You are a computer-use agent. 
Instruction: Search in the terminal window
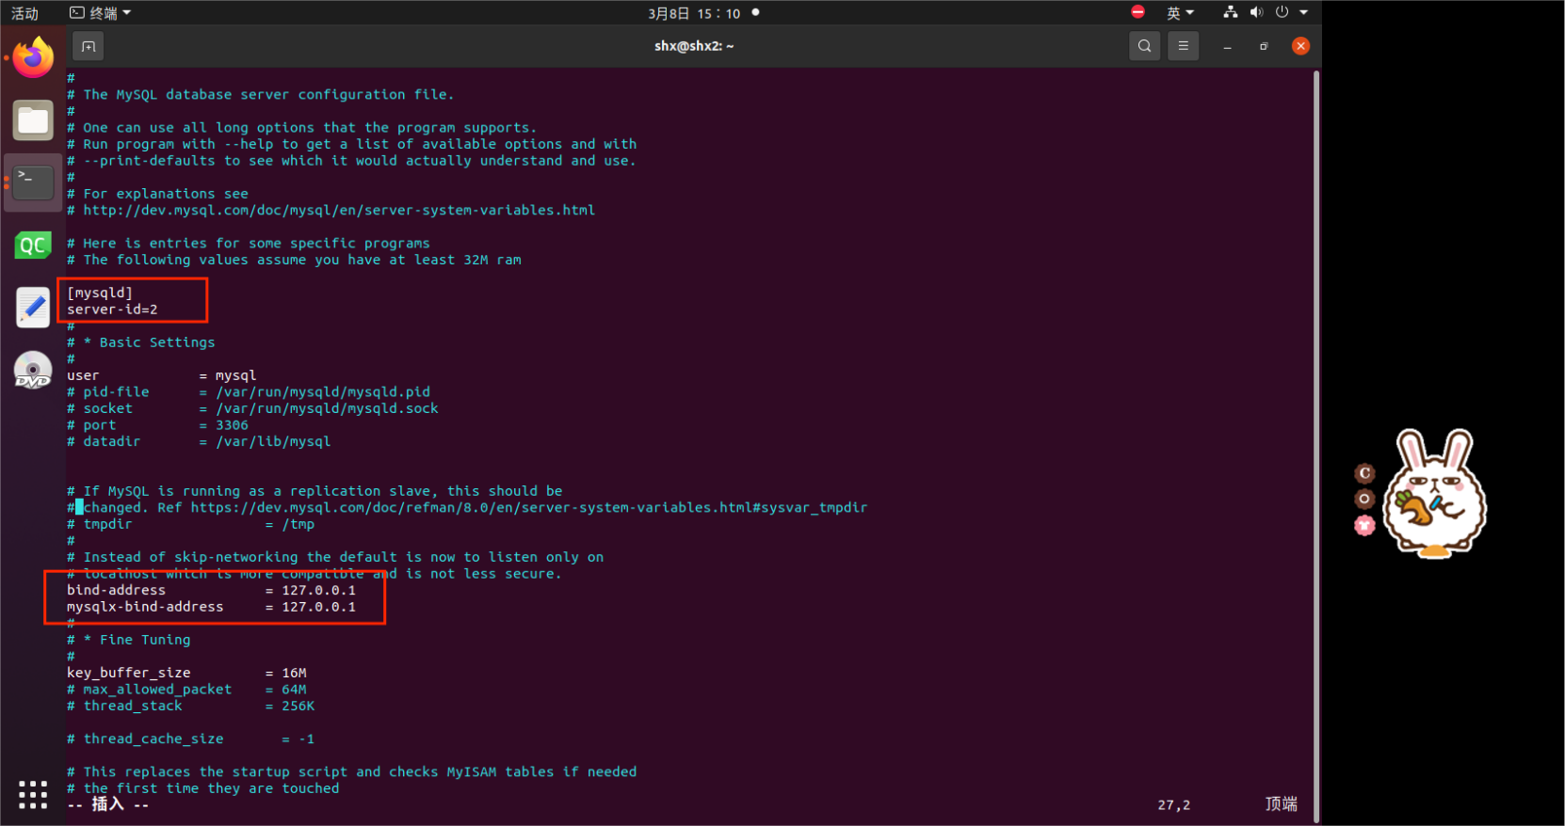coord(1144,46)
